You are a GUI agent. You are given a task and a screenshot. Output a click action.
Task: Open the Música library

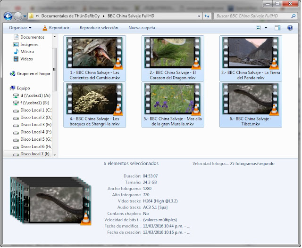(27, 52)
